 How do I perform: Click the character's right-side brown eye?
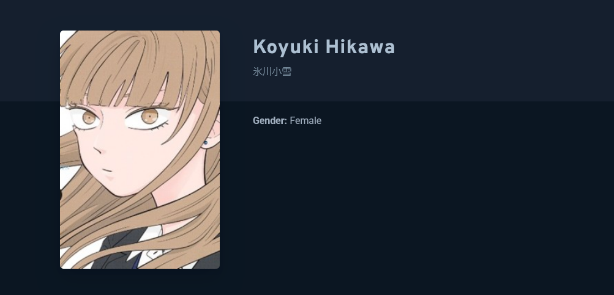[x=149, y=116]
